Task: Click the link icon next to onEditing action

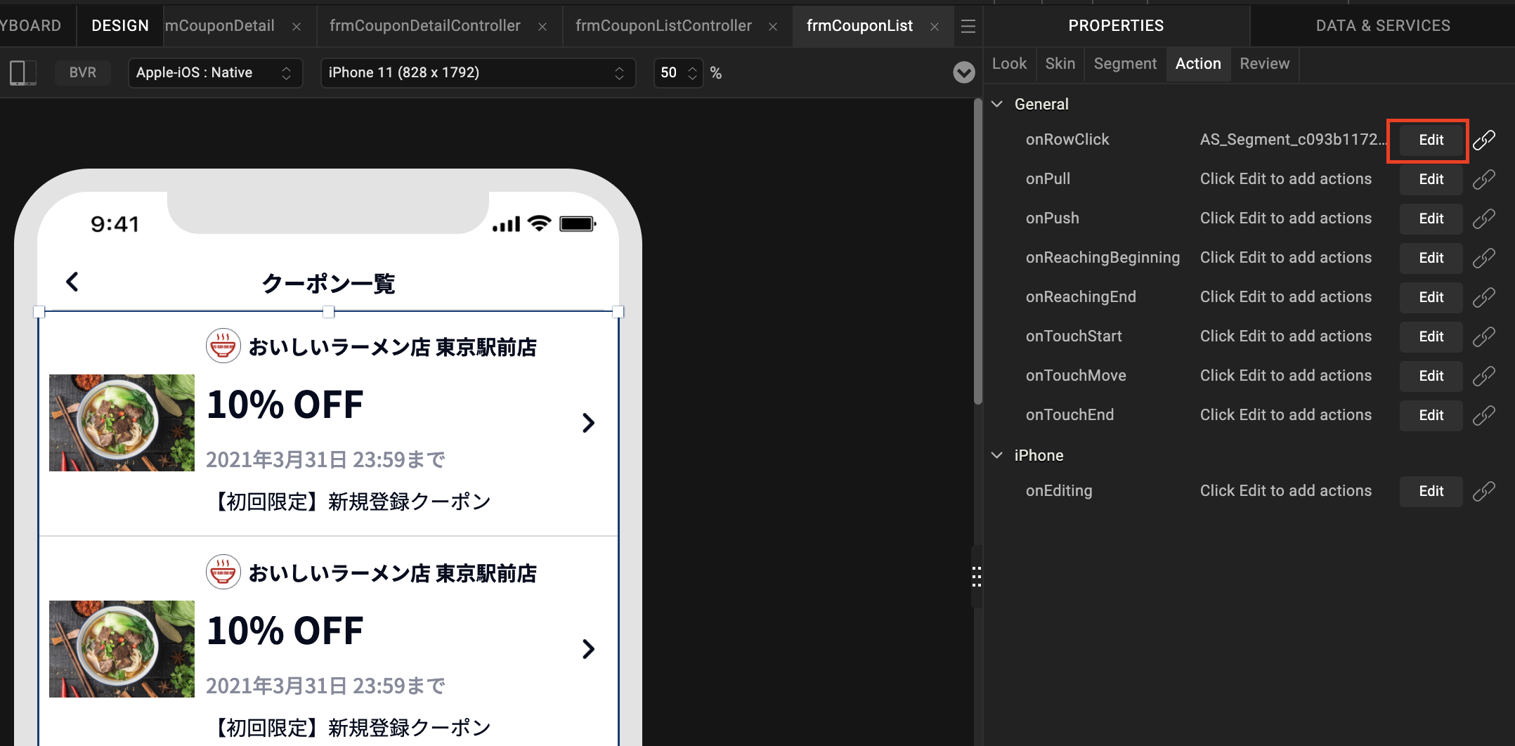Action: [1485, 491]
